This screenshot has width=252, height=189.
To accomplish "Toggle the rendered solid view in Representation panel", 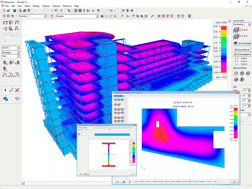I will (242, 79).
